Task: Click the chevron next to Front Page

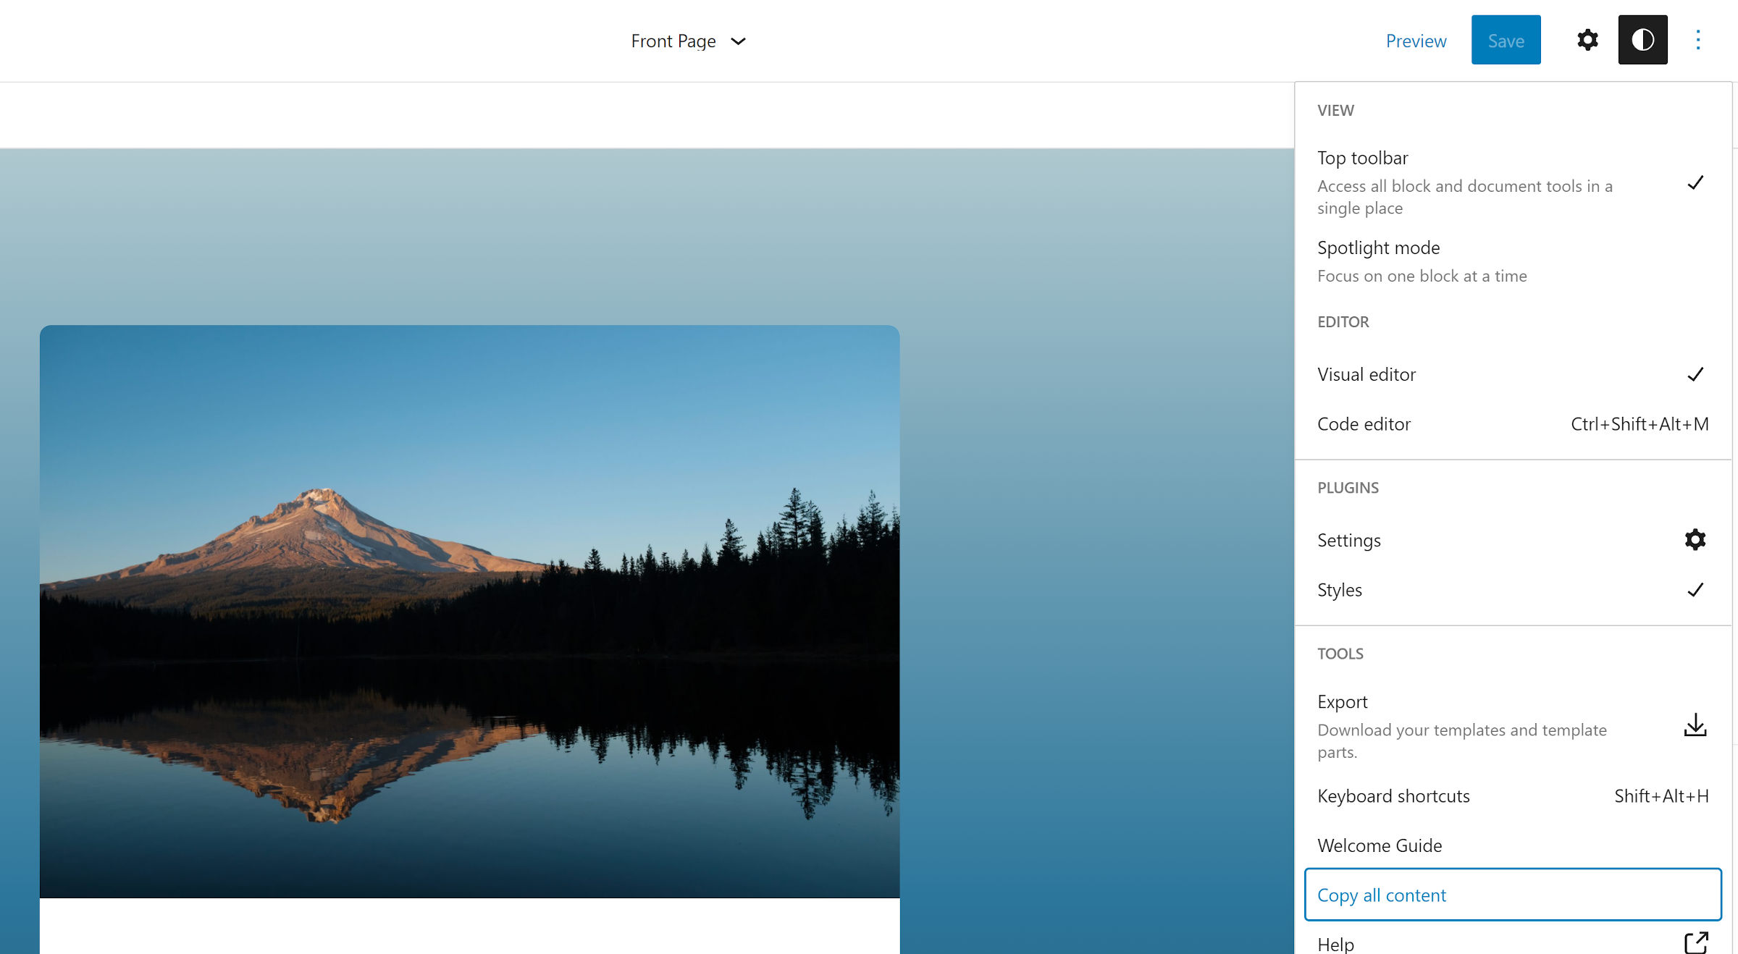Action: [738, 41]
